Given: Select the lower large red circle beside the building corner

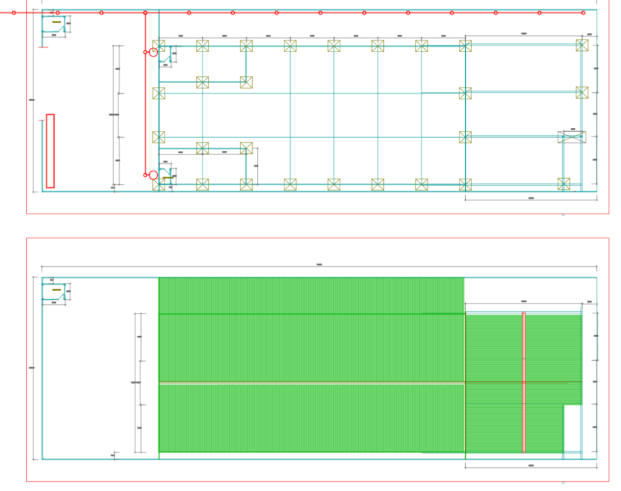Looking at the screenshot, I should [153, 175].
